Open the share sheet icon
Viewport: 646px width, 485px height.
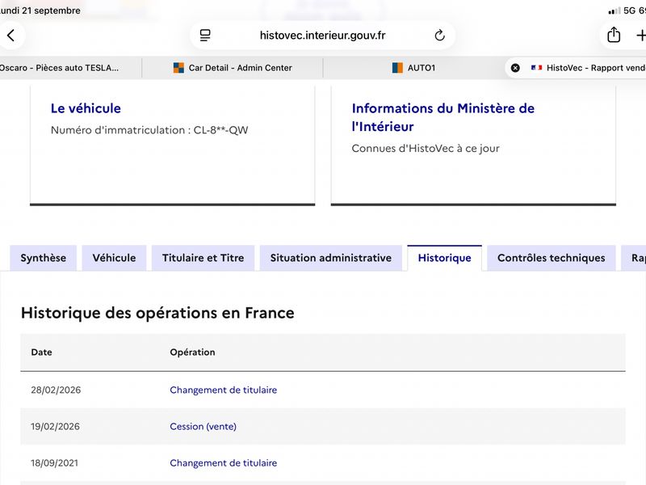click(614, 35)
